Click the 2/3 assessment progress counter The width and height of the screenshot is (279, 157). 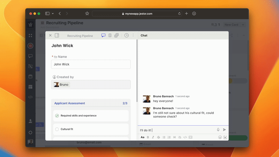(125, 103)
